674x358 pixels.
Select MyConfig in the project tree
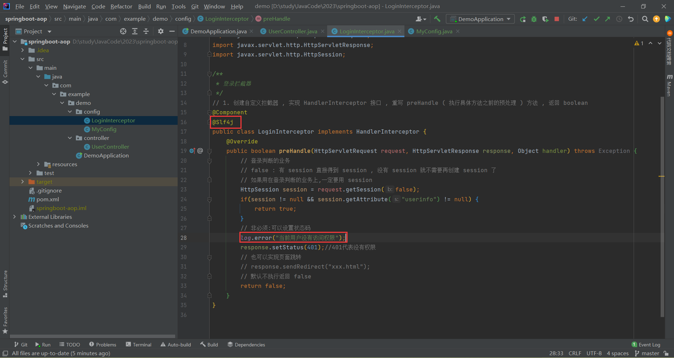pos(104,129)
